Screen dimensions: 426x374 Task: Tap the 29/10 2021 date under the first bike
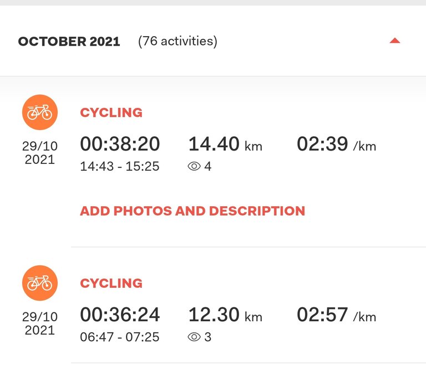(x=40, y=153)
